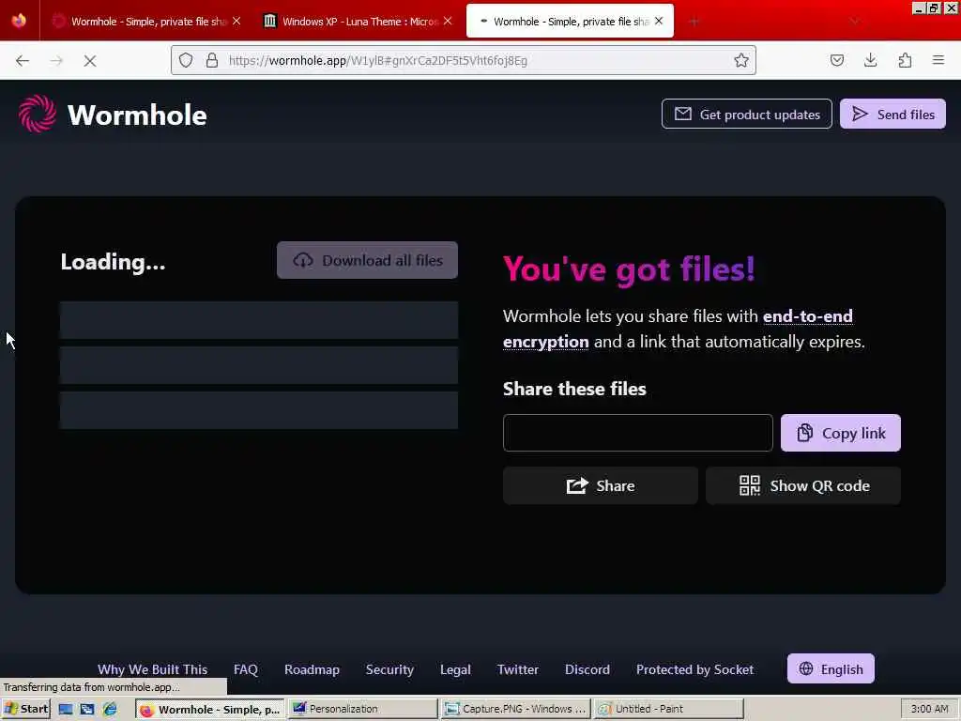Open the Firefox downloads panel

[870, 60]
